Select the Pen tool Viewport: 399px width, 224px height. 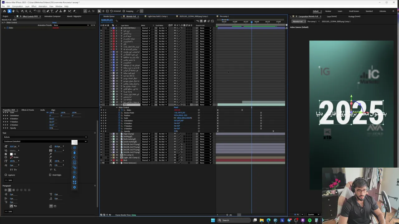[x=48, y=11]
